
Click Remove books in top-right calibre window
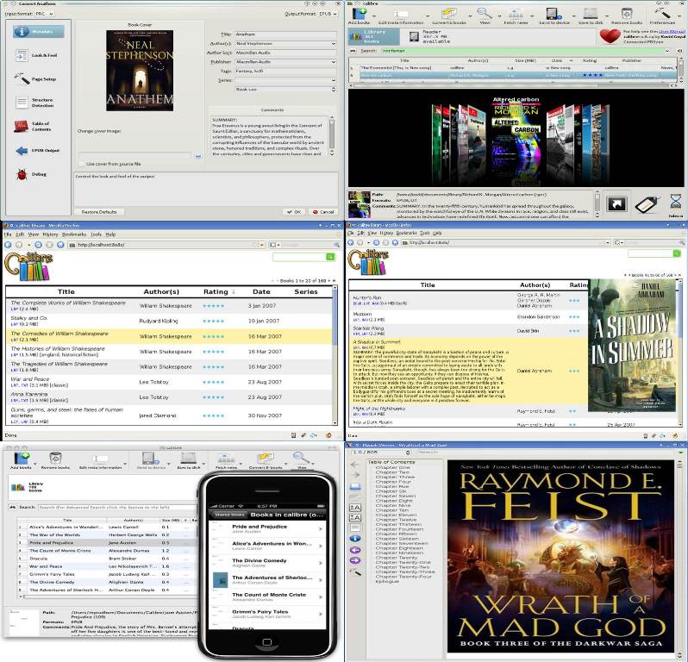click(627, 16)
